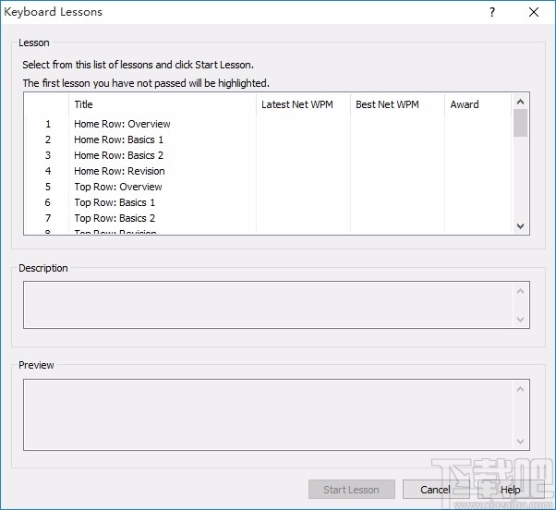Click the Preview box scroll down arrow
This screenshot has width=556, height=510.
520,442
